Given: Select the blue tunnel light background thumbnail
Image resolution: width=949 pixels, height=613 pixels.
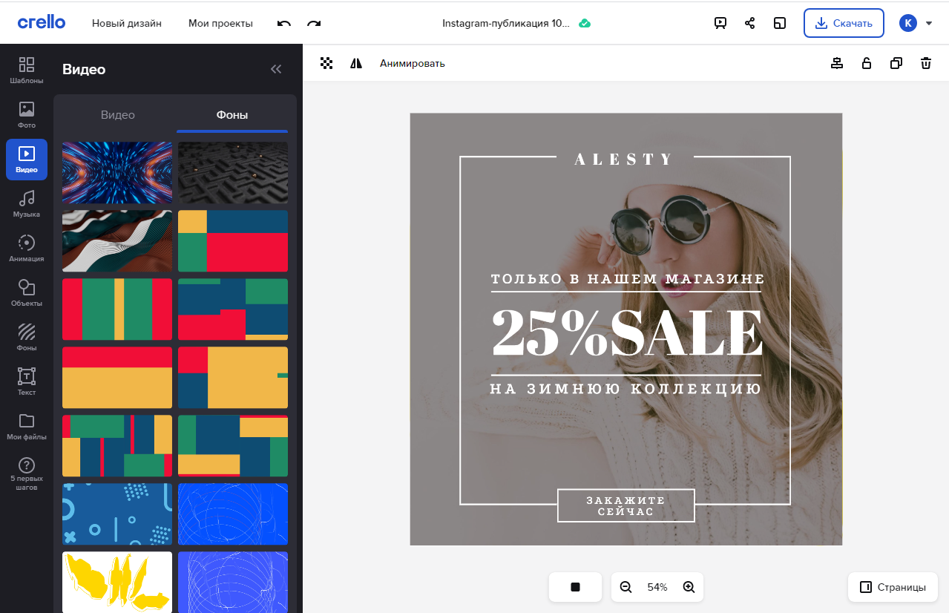Looking at the screenshot, I should 117,172.
